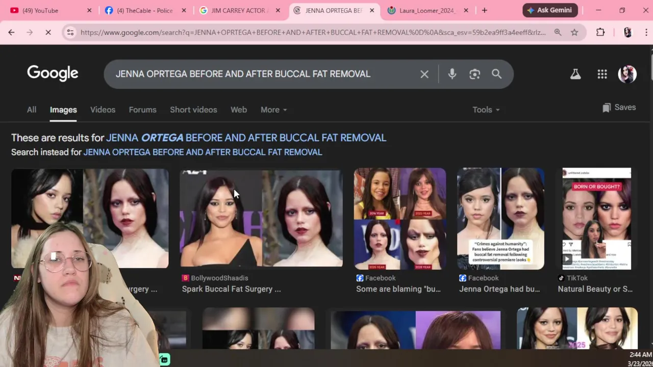Bookmark this page with the star icon
Image resolution: width=653 pixels, height=367 pixels.
(x=574, y=32)
